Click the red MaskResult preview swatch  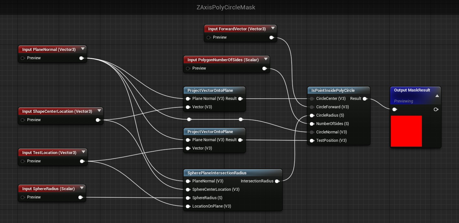click(406, 131)
